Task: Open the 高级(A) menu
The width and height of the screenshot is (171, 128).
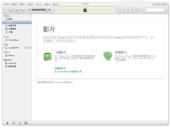Action: [47, 4]
